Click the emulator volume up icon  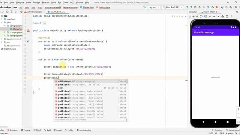(x=193, y=16)
